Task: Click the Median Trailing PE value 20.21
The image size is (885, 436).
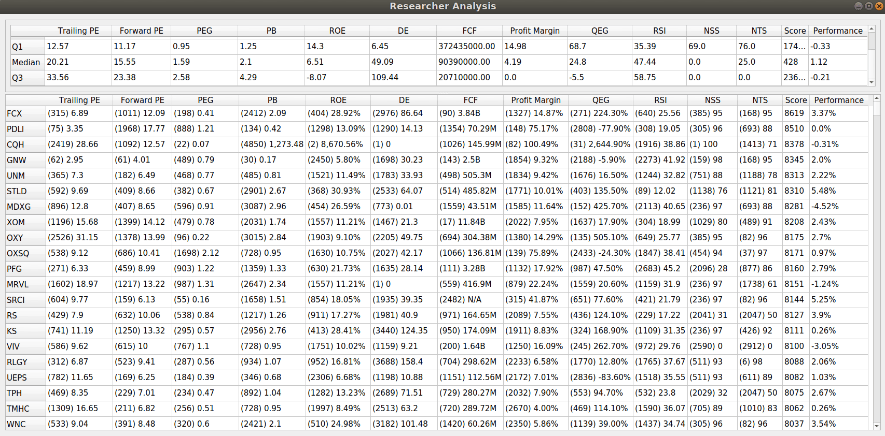Action: (78, 62)
